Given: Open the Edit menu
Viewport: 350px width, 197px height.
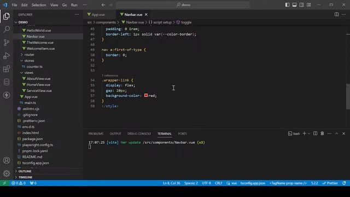Looking at the screenshot, I should point(24,5).
